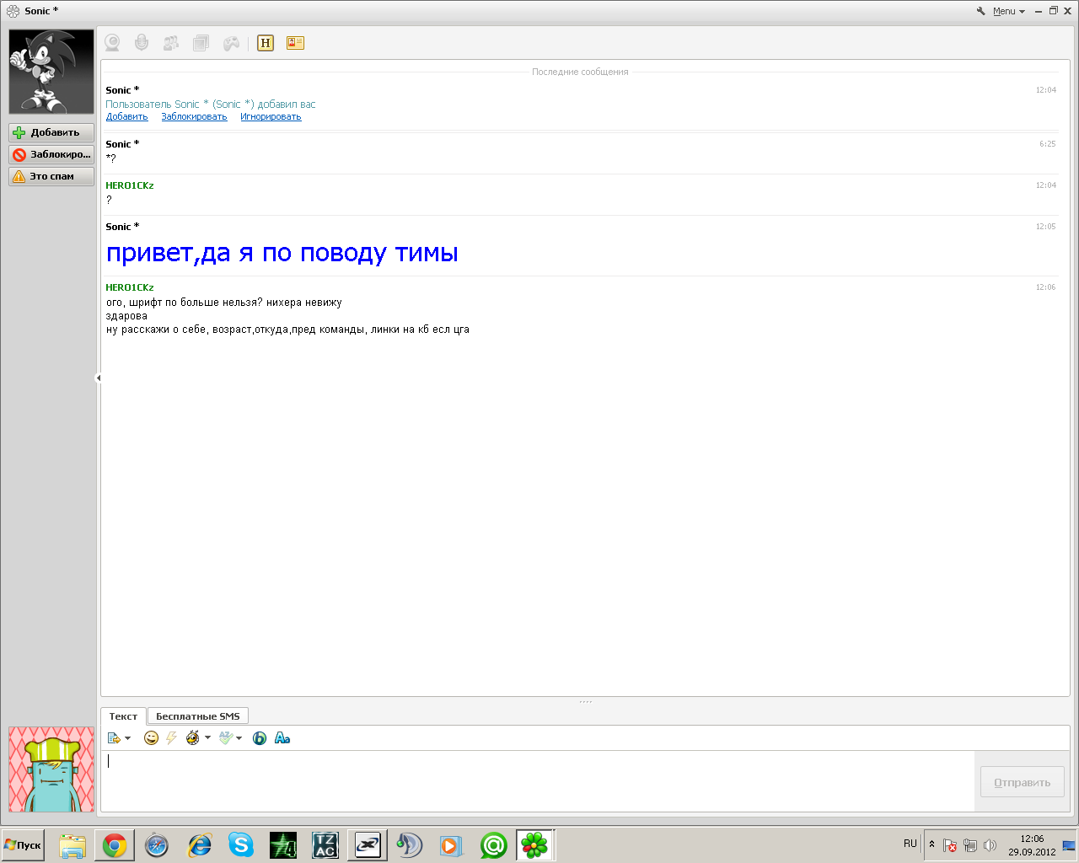Click the AZ spell-check icon
The width and height of the screenshot is (1079, 863).
click(225, 738)
